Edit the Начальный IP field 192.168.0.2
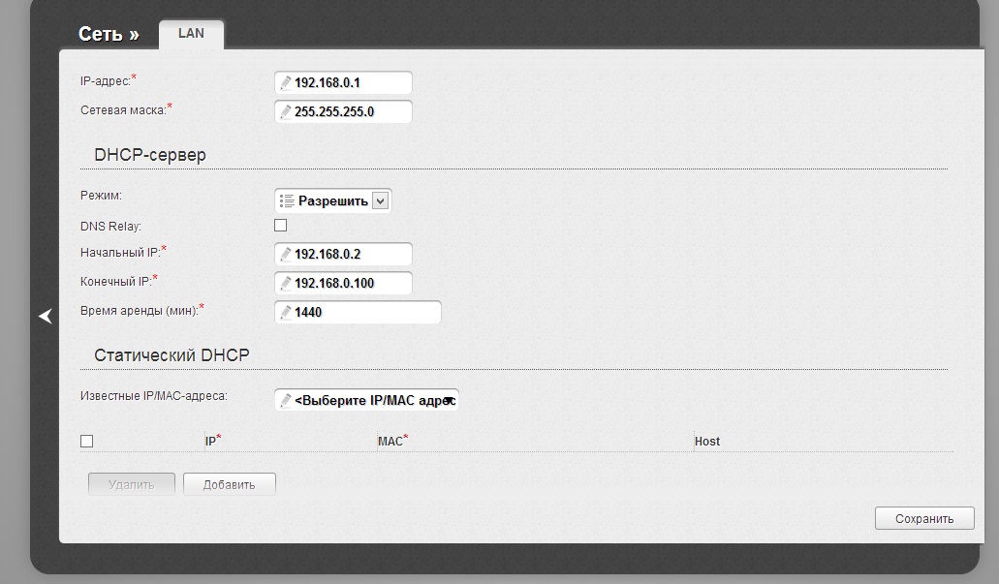Viewport: 999px width, 584px height. pyautogui.click(x=343, y=254)
